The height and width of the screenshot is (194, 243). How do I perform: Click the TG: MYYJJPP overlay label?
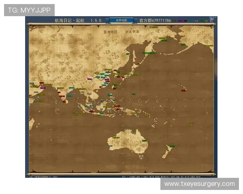pos(29,10)
